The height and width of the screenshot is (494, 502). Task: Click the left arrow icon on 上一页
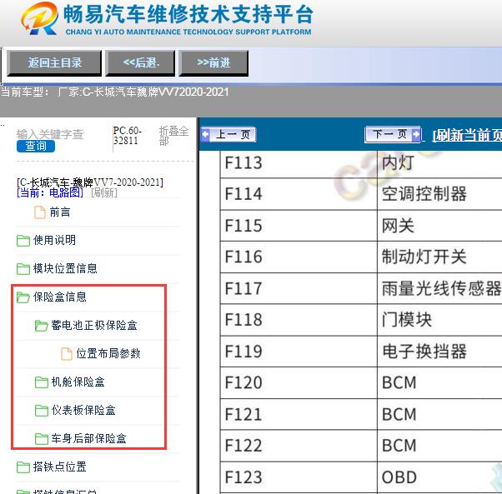tap(205, 134)
